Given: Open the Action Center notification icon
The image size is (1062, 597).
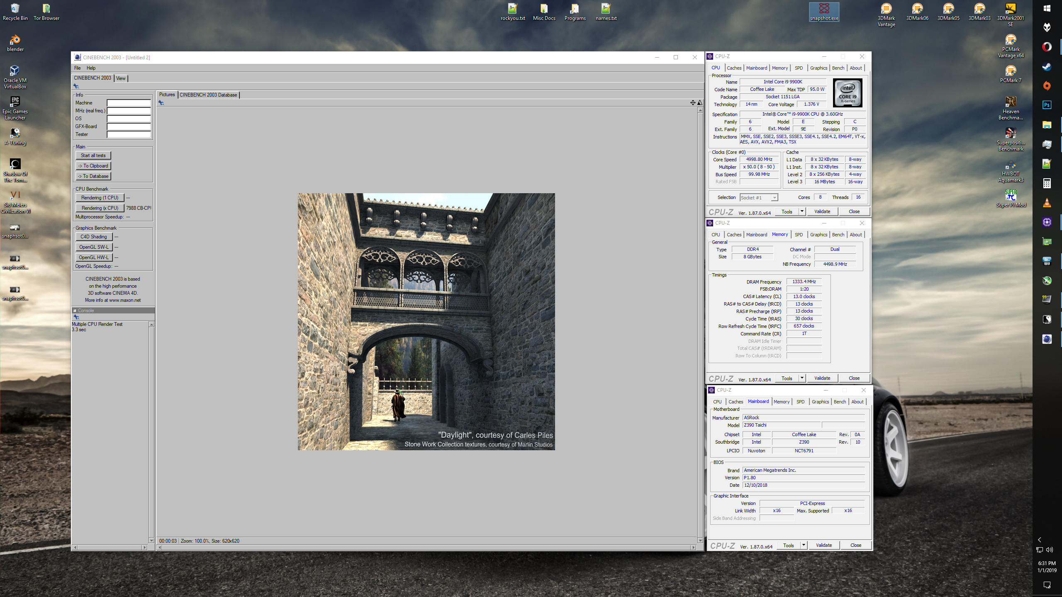Looking at the screenshot, I should click(x=1047, y=585).
